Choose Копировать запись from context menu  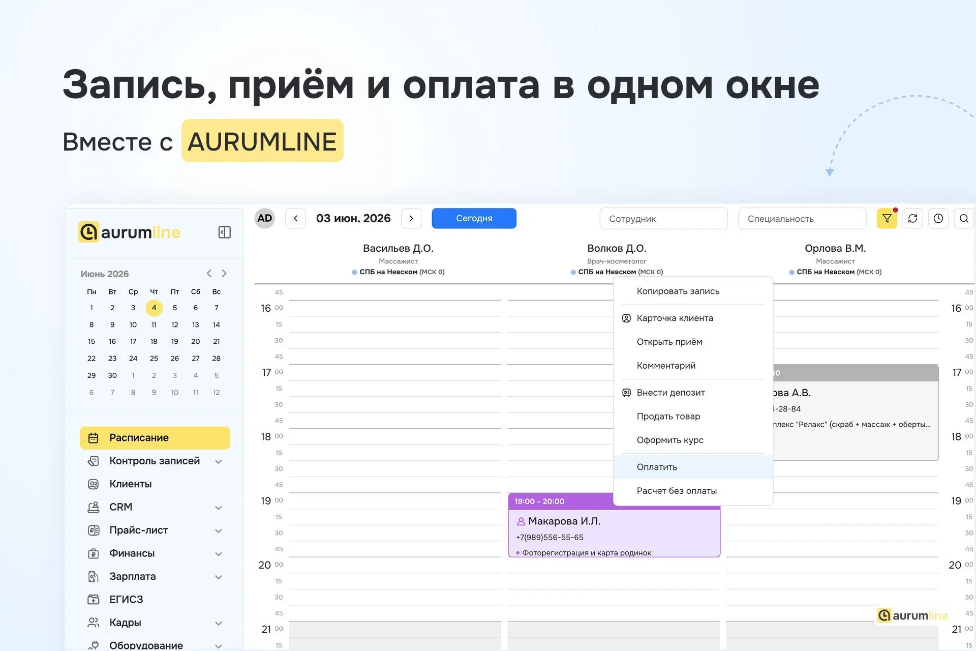[693, 291]
